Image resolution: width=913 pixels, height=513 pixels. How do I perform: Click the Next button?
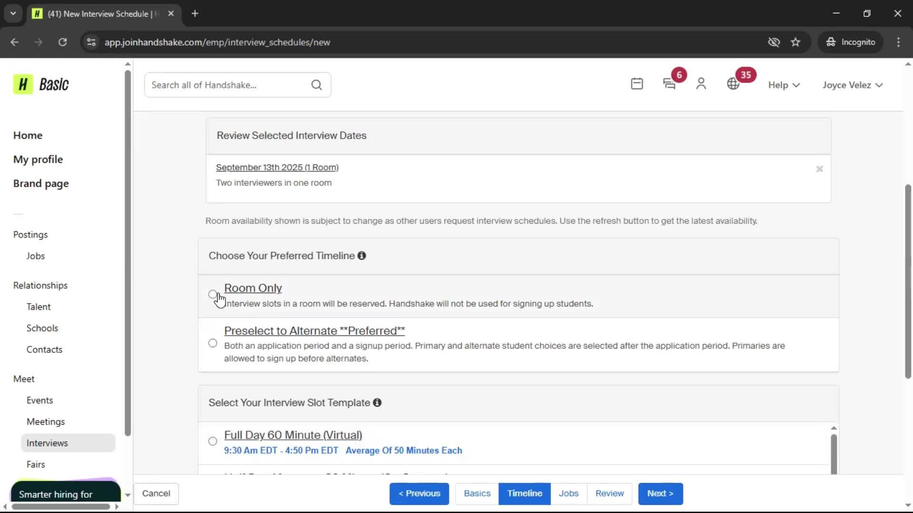[x=660, y=494]
